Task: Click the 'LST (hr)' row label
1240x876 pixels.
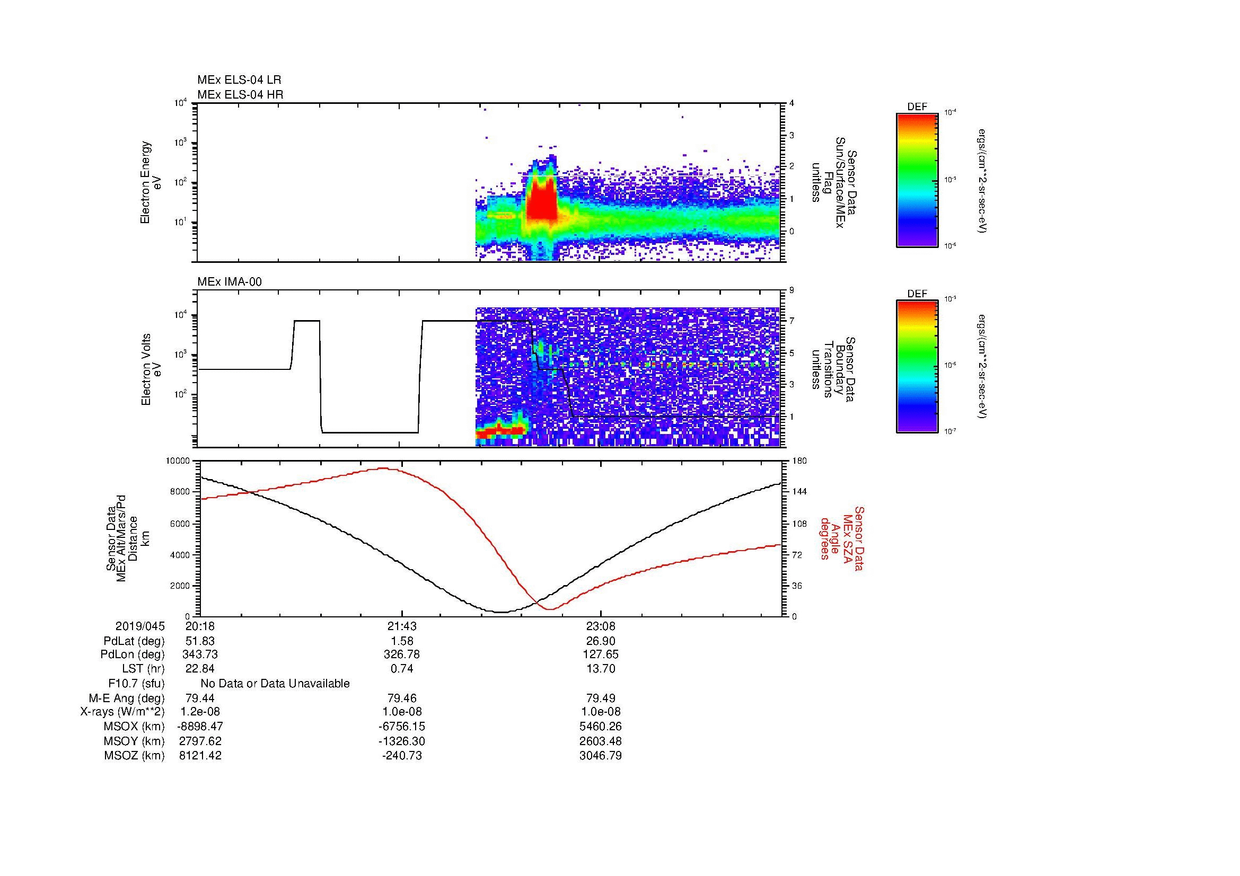Action: tap(143, 669)
